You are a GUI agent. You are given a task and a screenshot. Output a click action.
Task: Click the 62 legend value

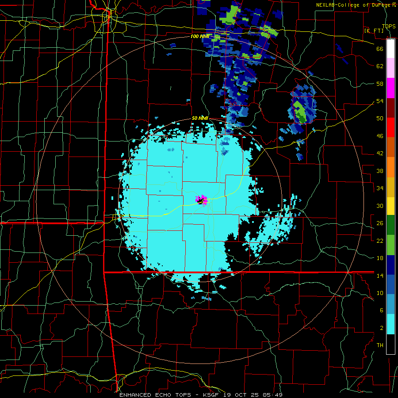coord(380,66)
